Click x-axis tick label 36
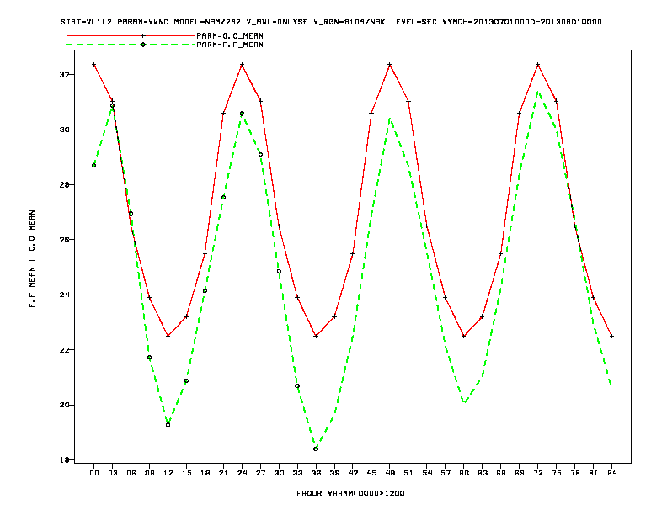The width and height of the screenshot is (667, 515). click(316, 473)
